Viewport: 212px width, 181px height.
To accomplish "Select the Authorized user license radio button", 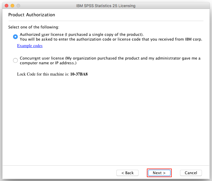I will point(15,37).
